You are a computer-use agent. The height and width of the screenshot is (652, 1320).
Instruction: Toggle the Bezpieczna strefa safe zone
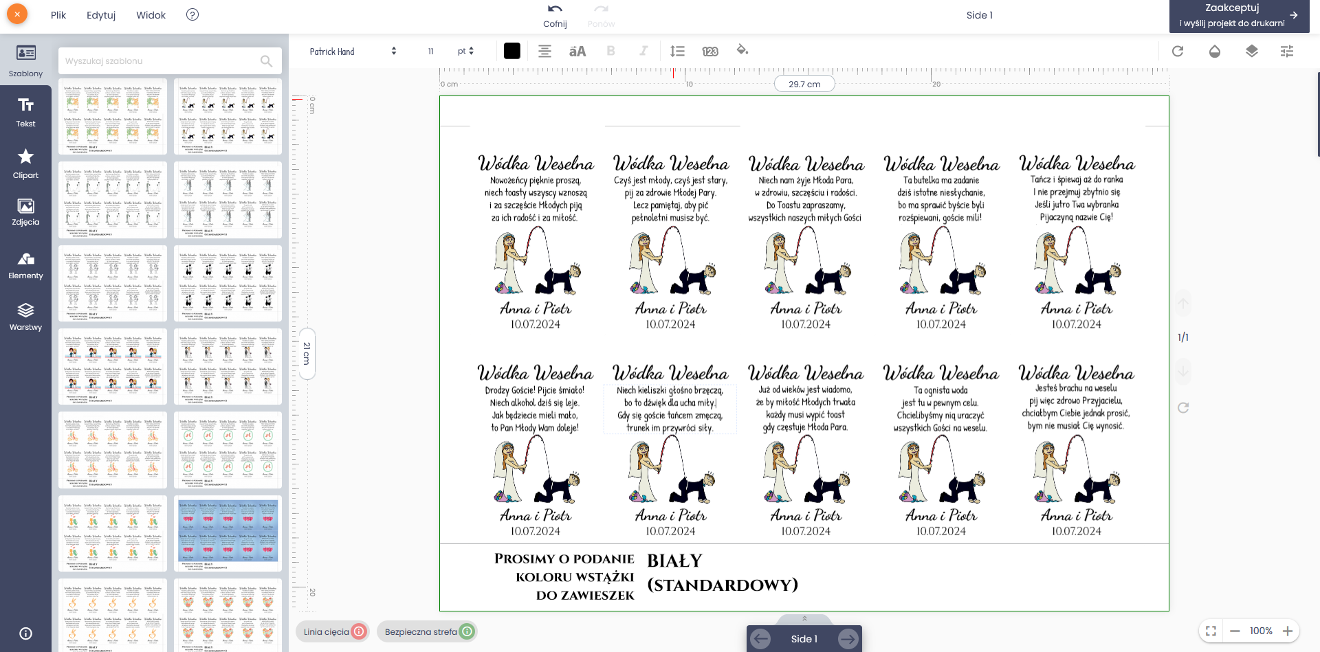click(x=428, y=631)
